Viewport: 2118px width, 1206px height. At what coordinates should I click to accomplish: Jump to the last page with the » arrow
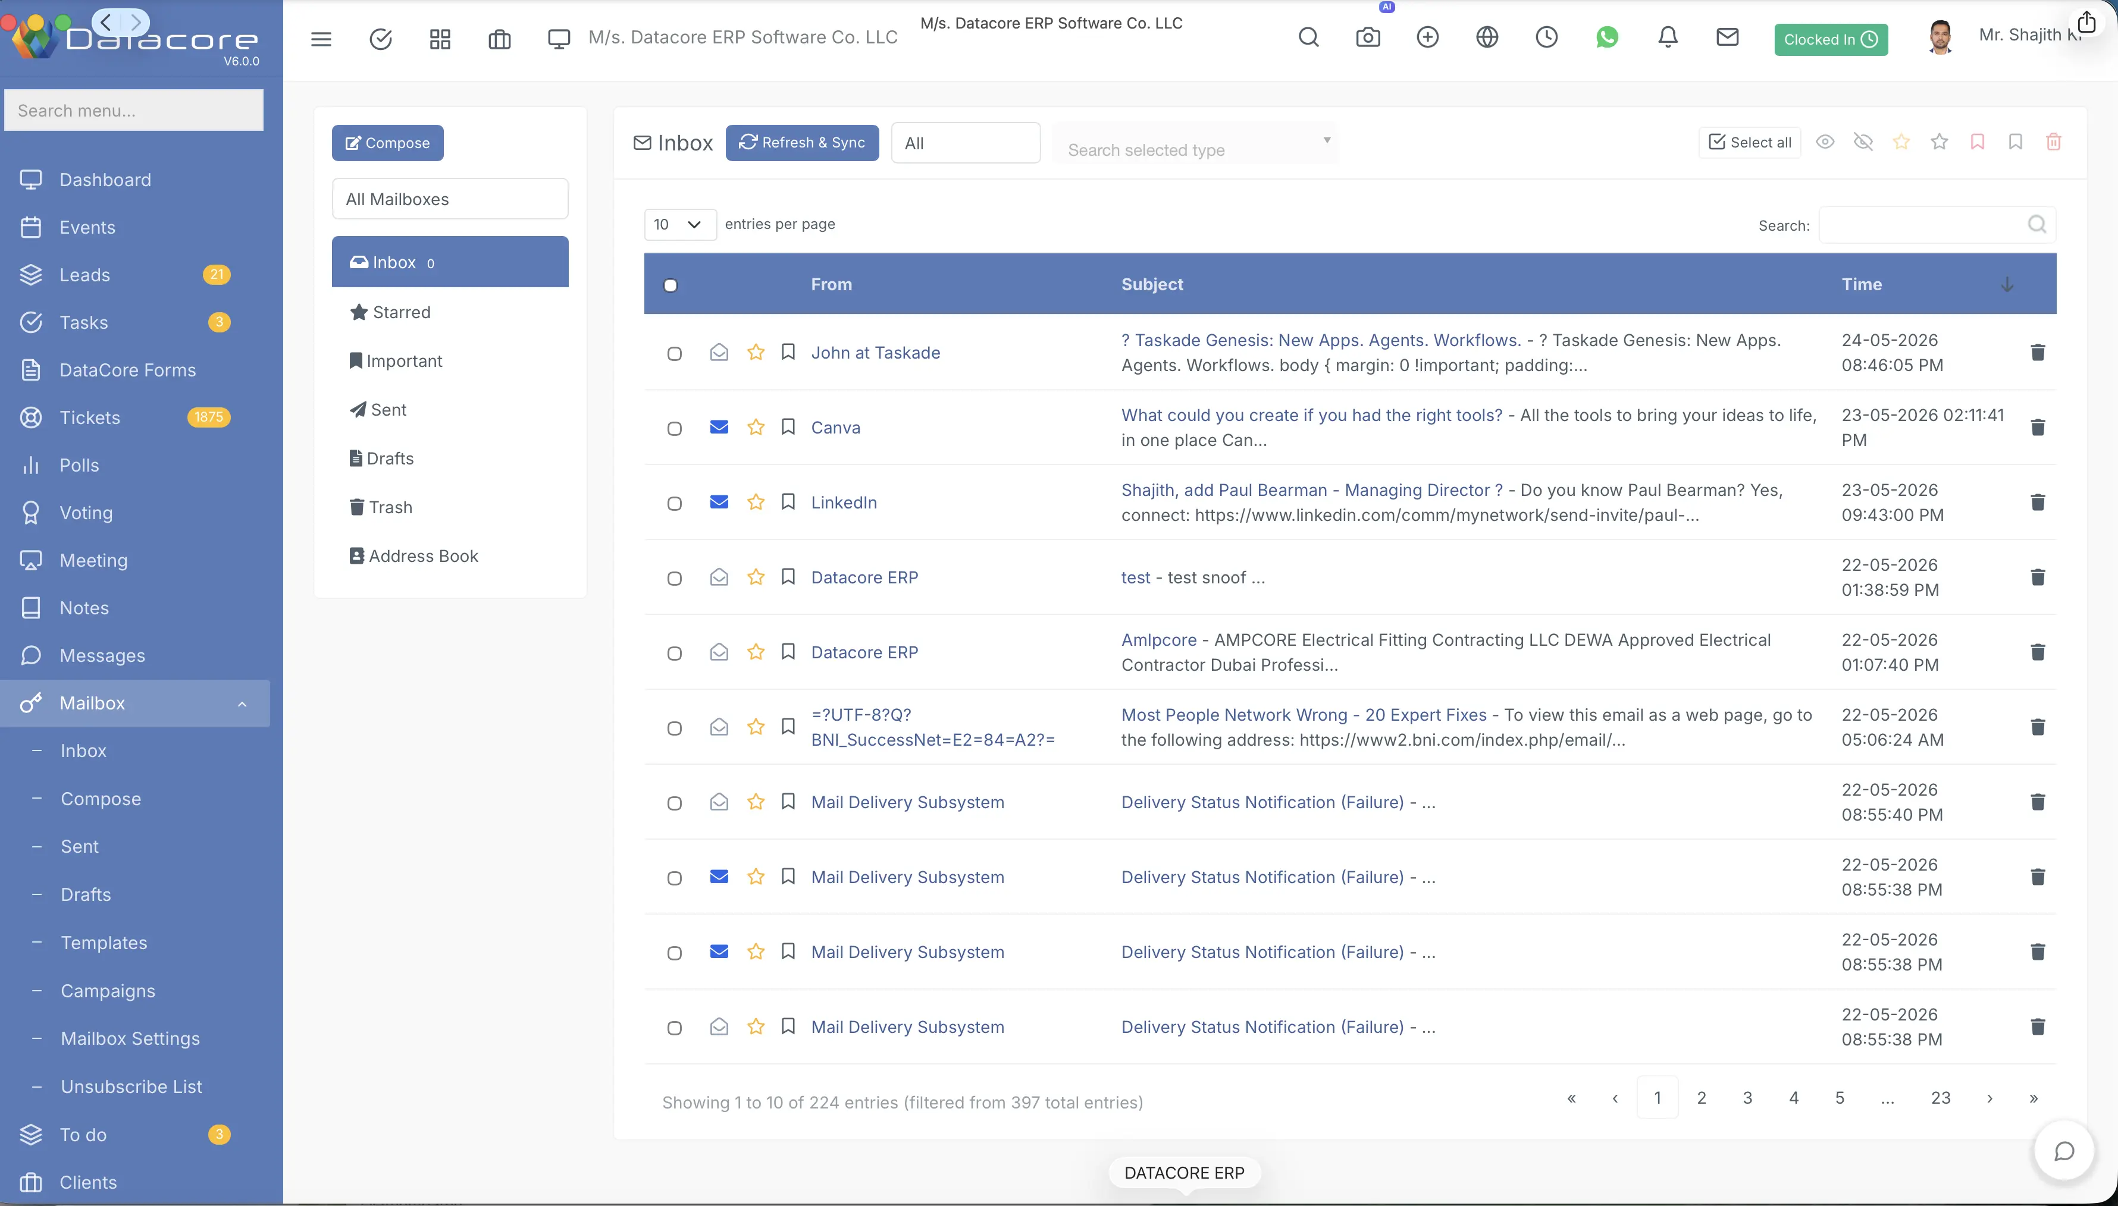(2033, 1098)
